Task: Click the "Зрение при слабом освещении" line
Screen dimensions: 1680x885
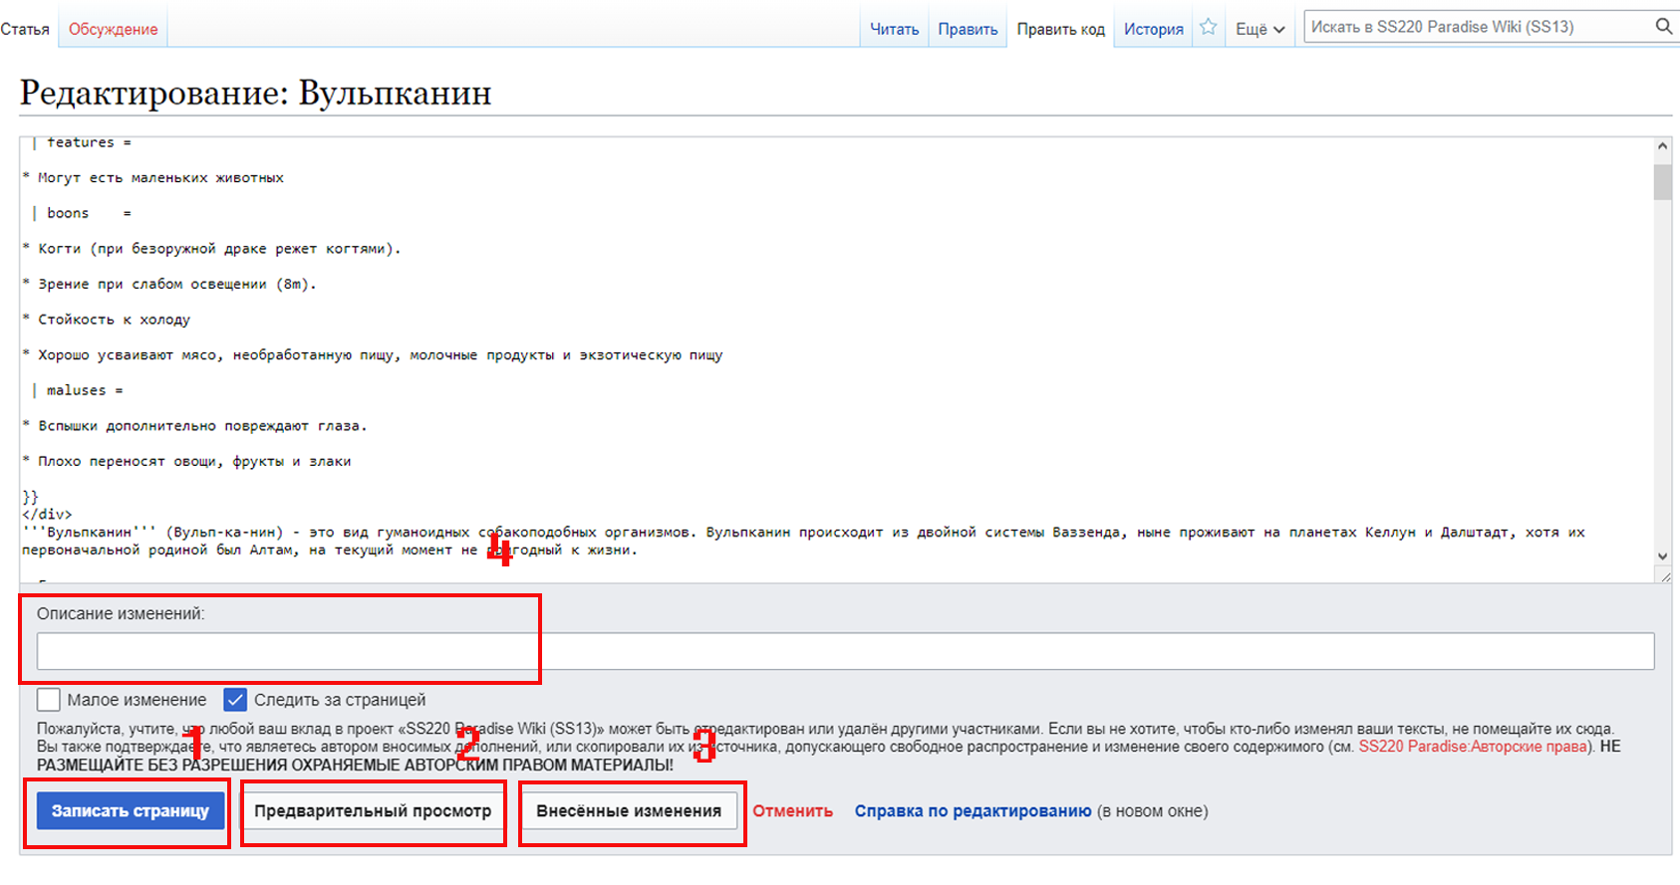Action: [x=169, y=284]
